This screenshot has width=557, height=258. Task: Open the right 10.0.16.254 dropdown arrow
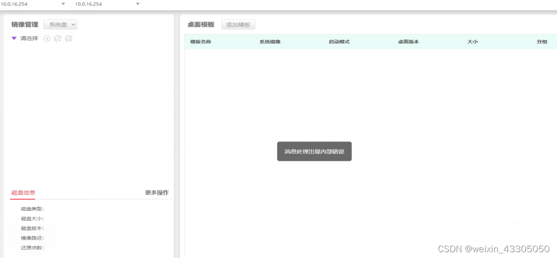point(138,4)
